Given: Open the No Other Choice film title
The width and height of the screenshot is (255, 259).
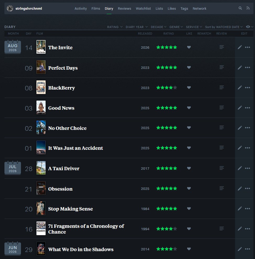Looking at the screenshot, I should pos(67,128).
